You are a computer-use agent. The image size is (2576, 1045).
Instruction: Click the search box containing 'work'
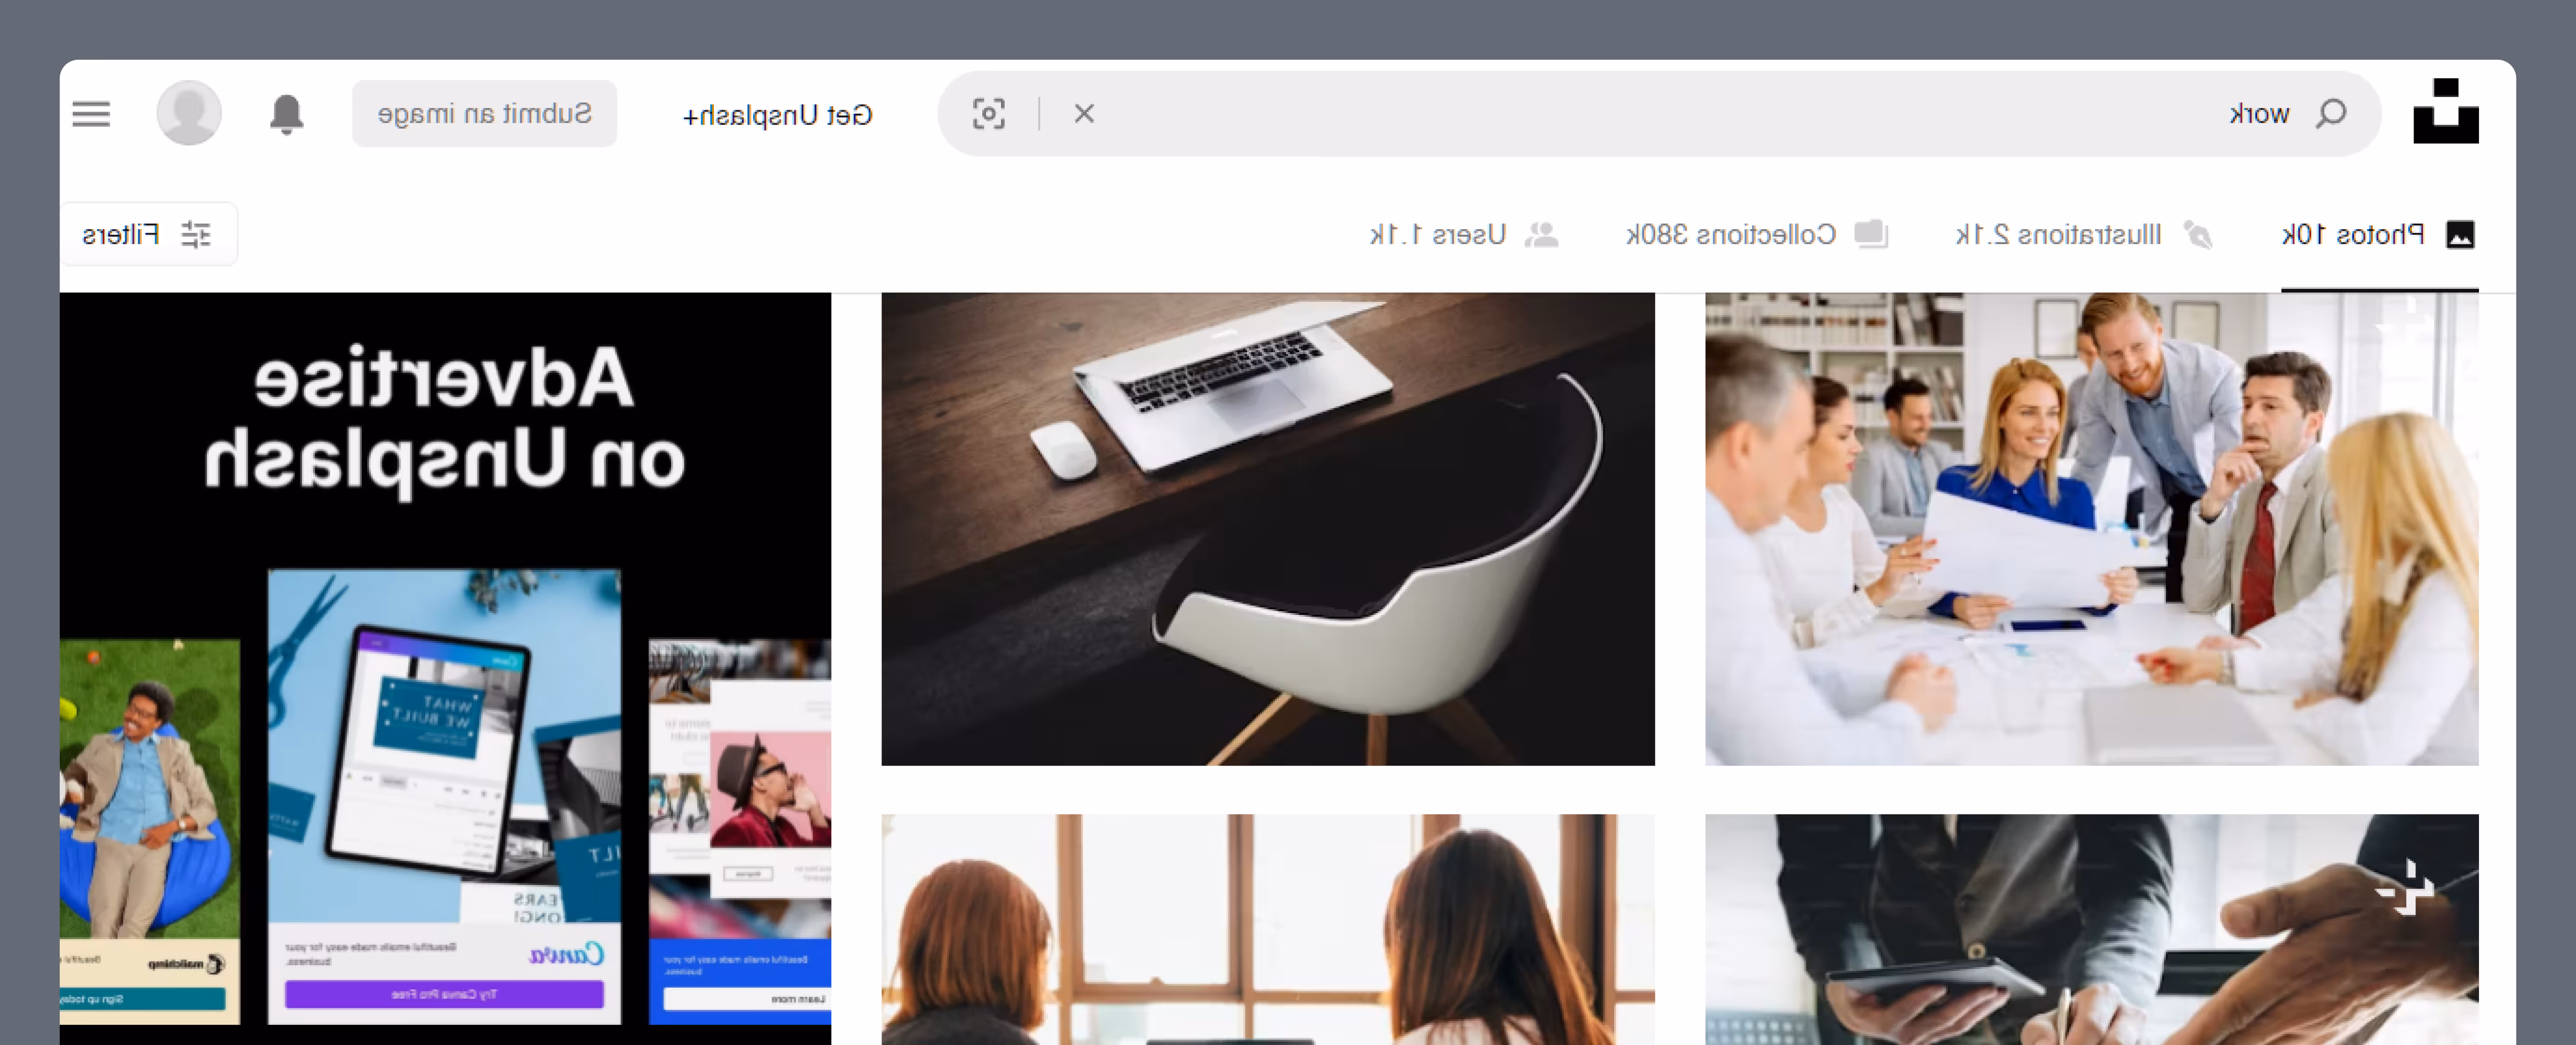point(1659,114)
